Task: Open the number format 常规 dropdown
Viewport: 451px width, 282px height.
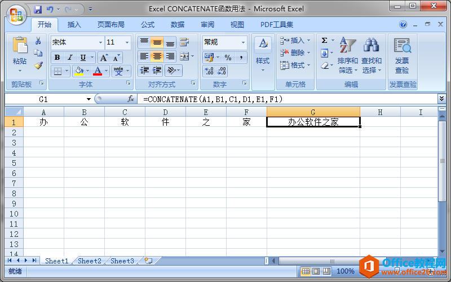Action: [243, 43]
